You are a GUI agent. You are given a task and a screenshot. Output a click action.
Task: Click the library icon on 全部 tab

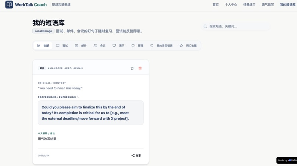click(39, 45)
